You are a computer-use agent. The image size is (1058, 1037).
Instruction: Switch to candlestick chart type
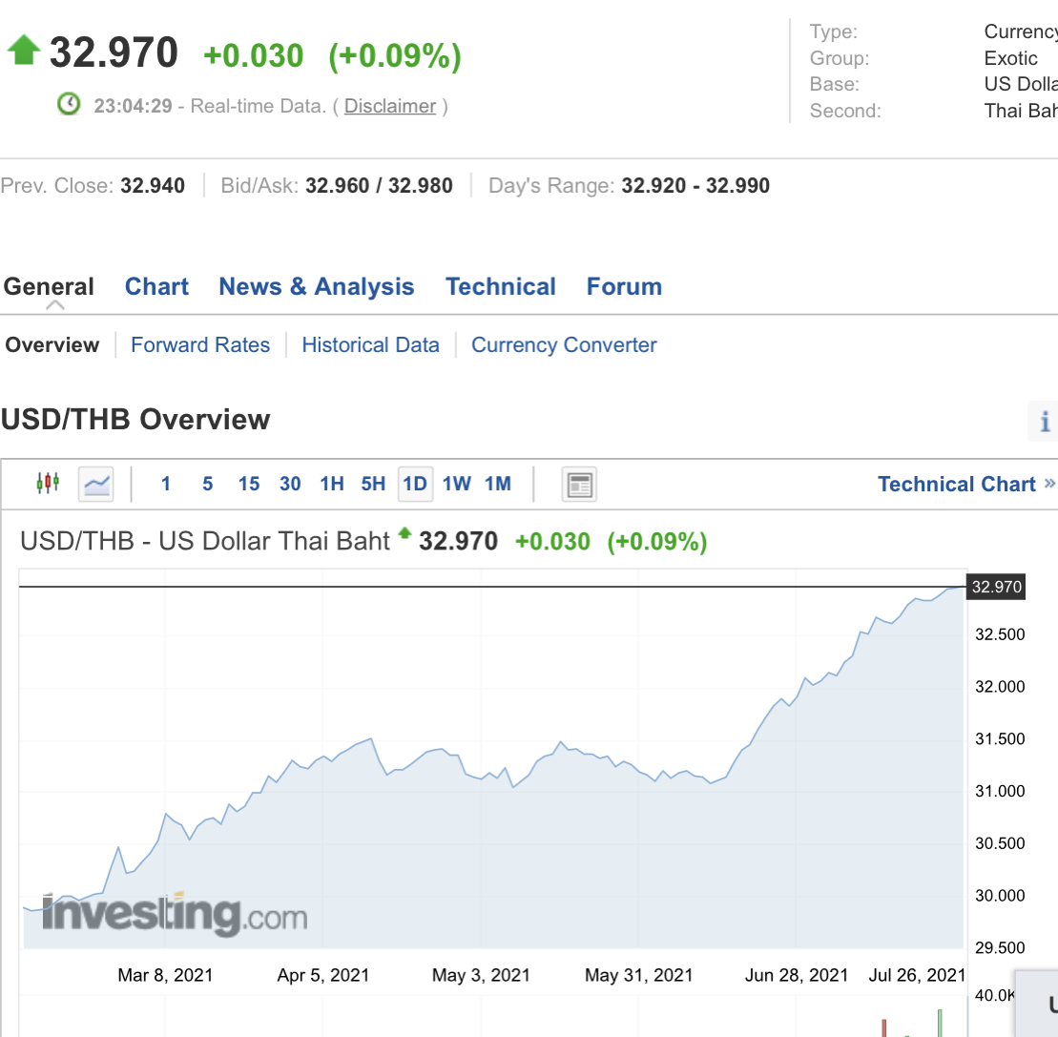pyautogui.click(x=48, y=483)
